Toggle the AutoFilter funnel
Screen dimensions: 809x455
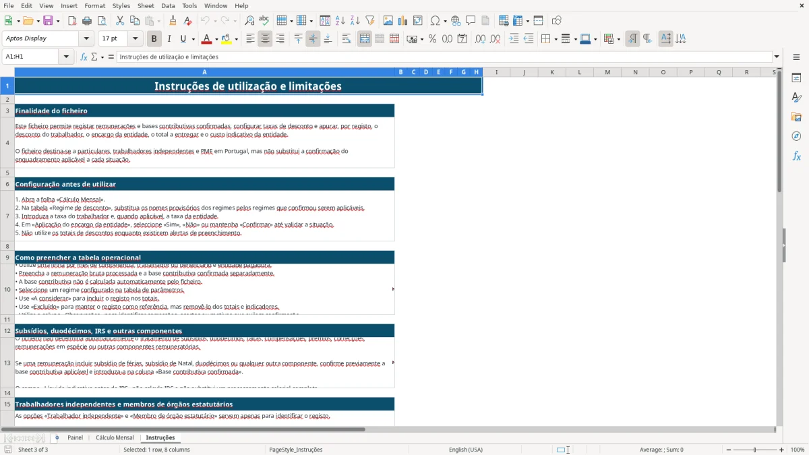tap(370, 21)
